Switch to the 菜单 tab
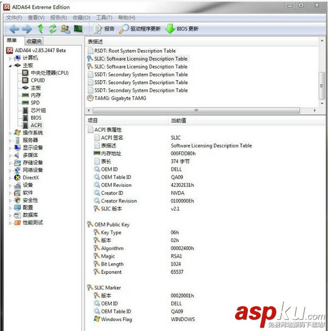Image resolution: width=328 pixels, height=331 pixels. (x=11, y=40)
